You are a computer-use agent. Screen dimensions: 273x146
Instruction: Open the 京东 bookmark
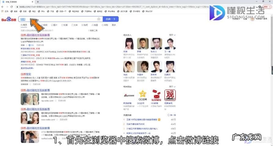coord(42,11)
